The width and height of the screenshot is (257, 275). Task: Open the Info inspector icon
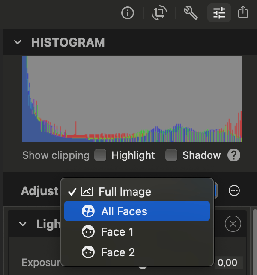(x=128, y=13)
